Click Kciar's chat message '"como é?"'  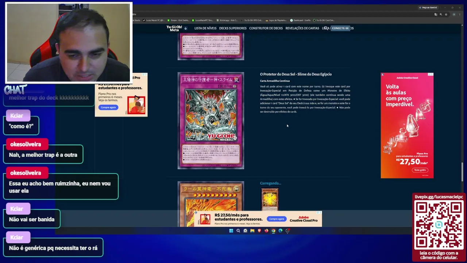tap(21, 126)
